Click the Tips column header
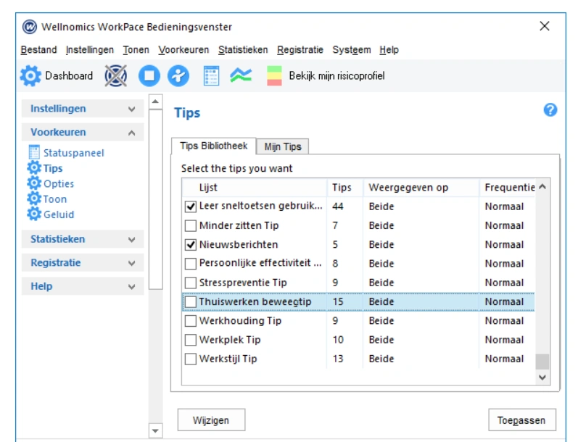Viewport: 578px width, 442px height. click(x=345, y=188)
